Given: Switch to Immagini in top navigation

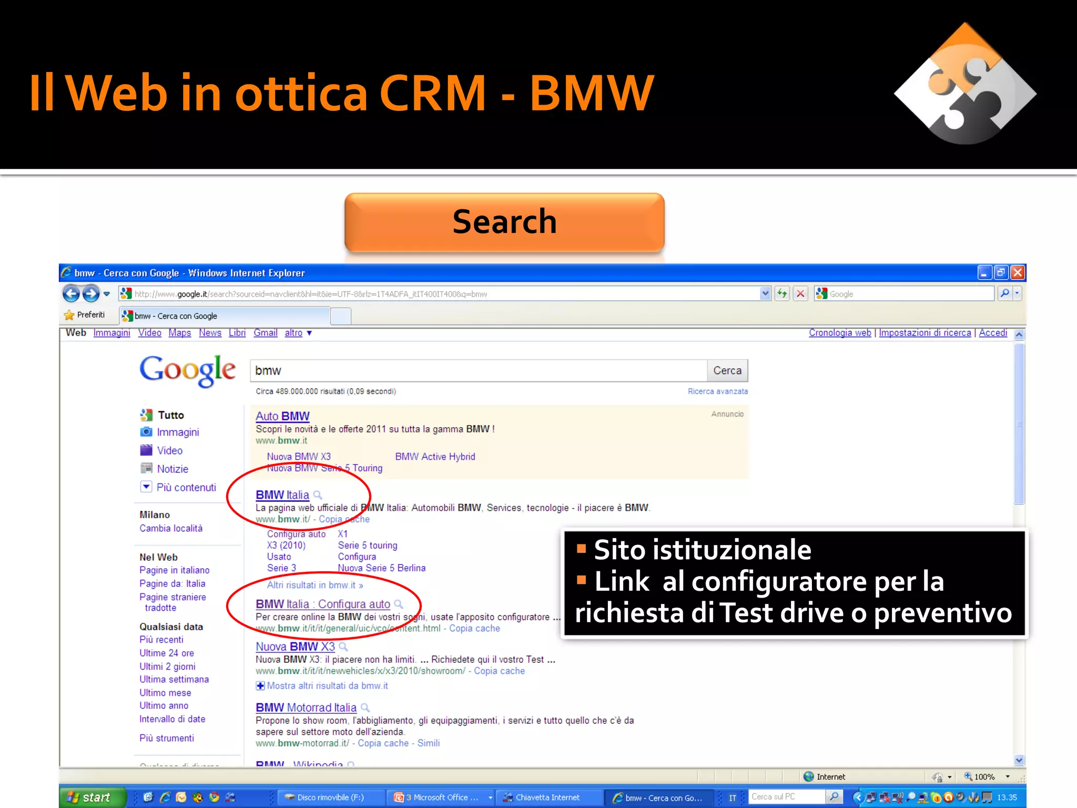Looking at the screenshot, I should point(111,333).
